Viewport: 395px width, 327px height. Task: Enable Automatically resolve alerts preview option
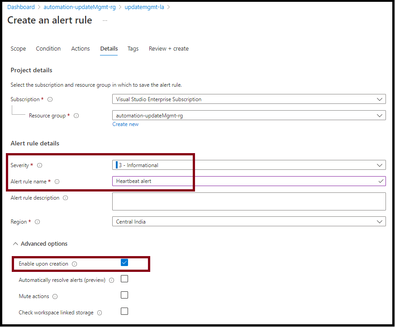coord(124,279)
